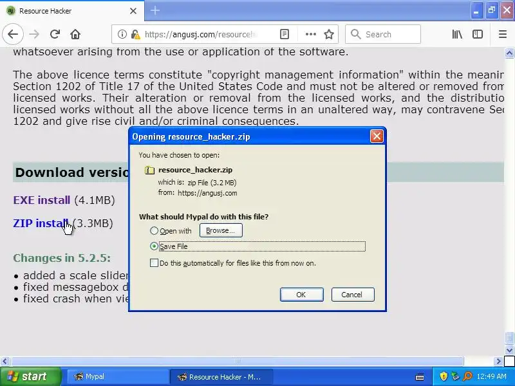
Task: Minimize the browser window
Action: pyautogui.click(x=476, y=10)
